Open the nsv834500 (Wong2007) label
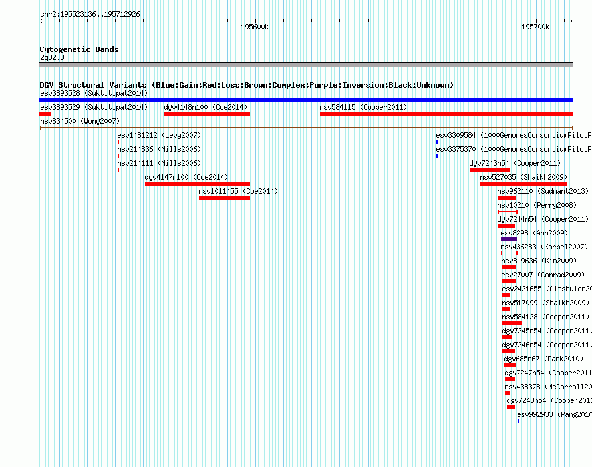Viewport: 592px width, 467px height. tap(80, 121)
